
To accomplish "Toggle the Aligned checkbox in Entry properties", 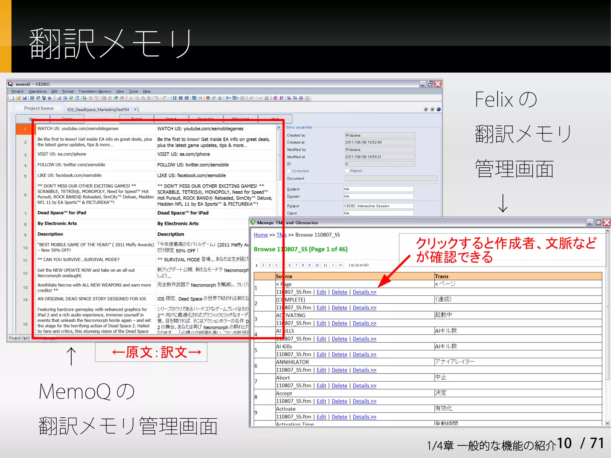I will click(347, 171).
